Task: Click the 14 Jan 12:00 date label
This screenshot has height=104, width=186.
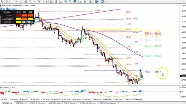Action: (x=35, y=99)
